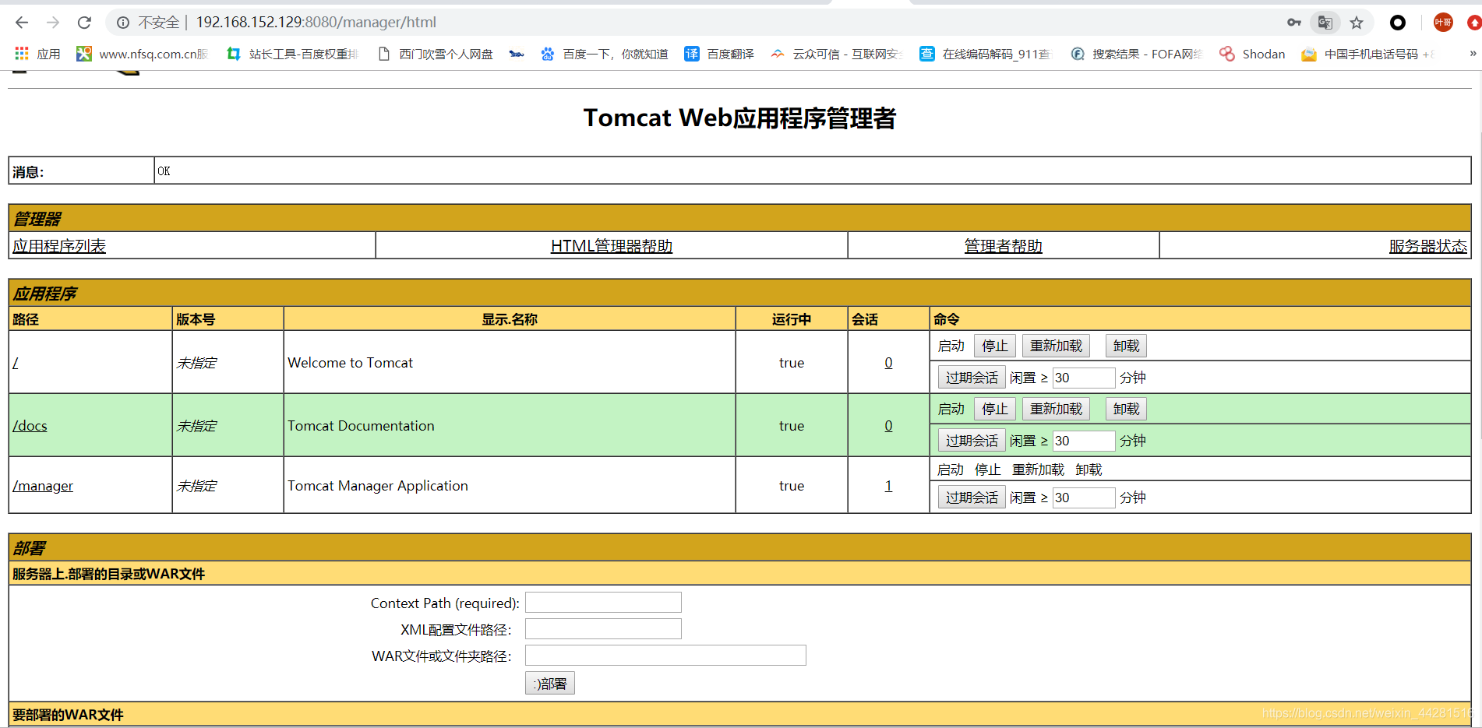1482x728 pixels.
Task: Expire sessions for the /manager application
Action: 972,498
